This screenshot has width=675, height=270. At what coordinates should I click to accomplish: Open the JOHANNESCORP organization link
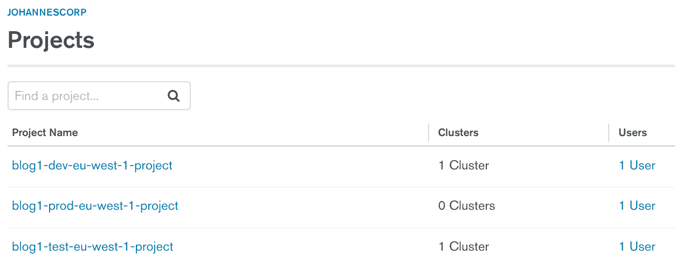[47, 12]
